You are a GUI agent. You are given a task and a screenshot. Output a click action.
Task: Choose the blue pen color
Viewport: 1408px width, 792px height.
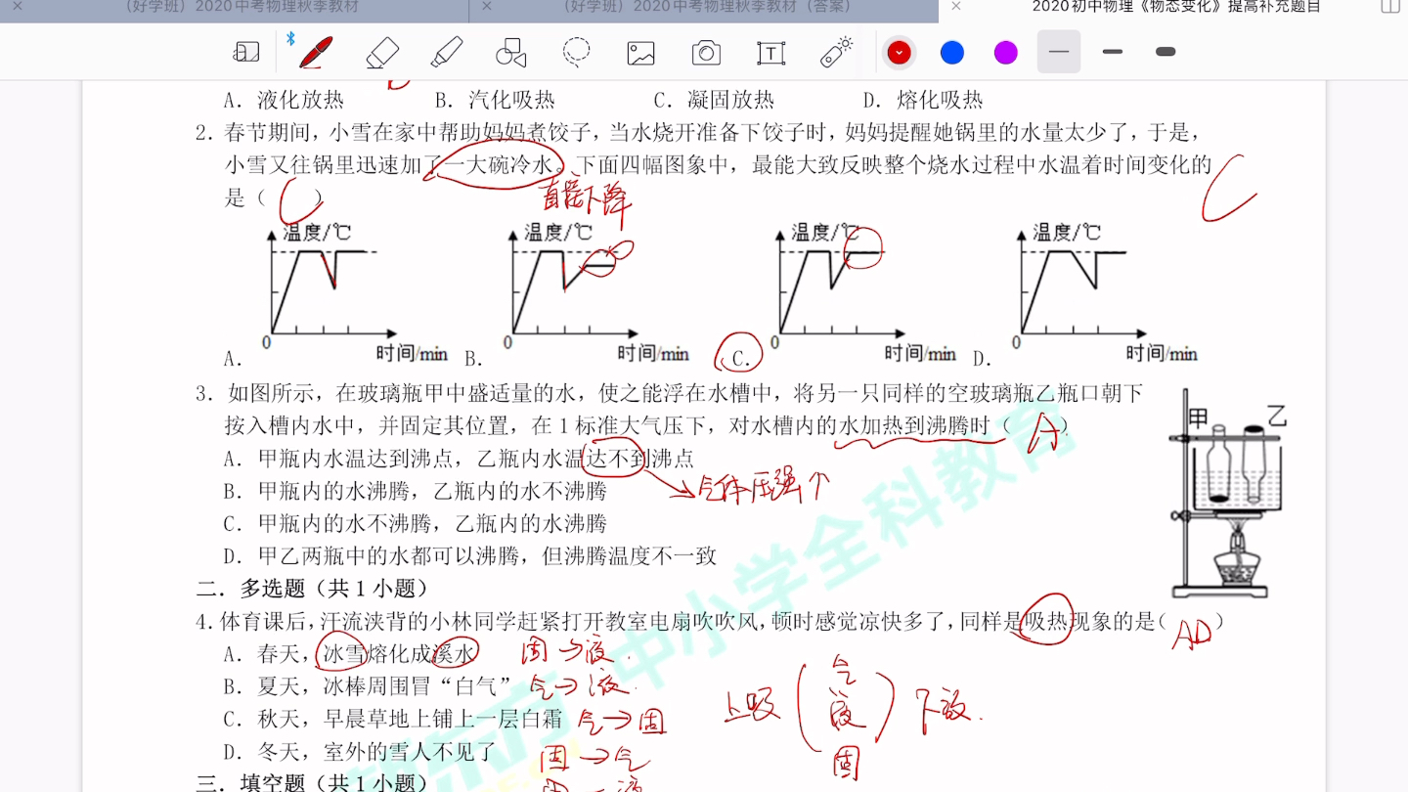click(x=952, y=52)
